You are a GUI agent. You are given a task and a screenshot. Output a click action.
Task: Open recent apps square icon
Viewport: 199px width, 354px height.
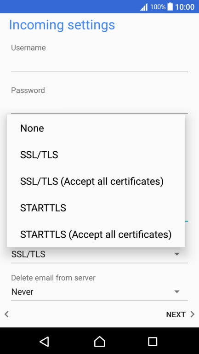[x=153, y=342]
